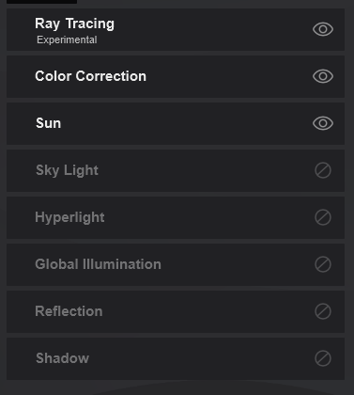Open the Ray Tracing settings entry
Viewport: 354px width, 395px height.
coord(74,24)
